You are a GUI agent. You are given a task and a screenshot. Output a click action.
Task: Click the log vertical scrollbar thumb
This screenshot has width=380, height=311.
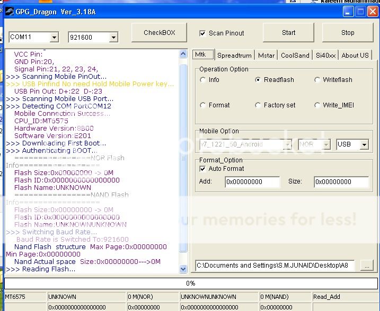[183, 158]
